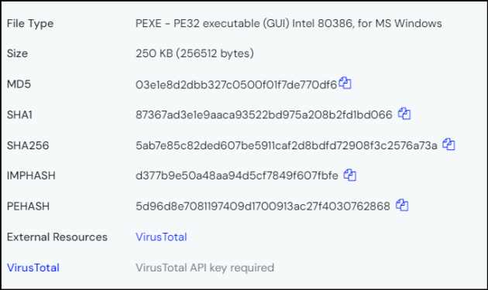Select the IMPHASH value text
Image resolution: width=488 pixels, height=290 pixels.
pos(237,176)
